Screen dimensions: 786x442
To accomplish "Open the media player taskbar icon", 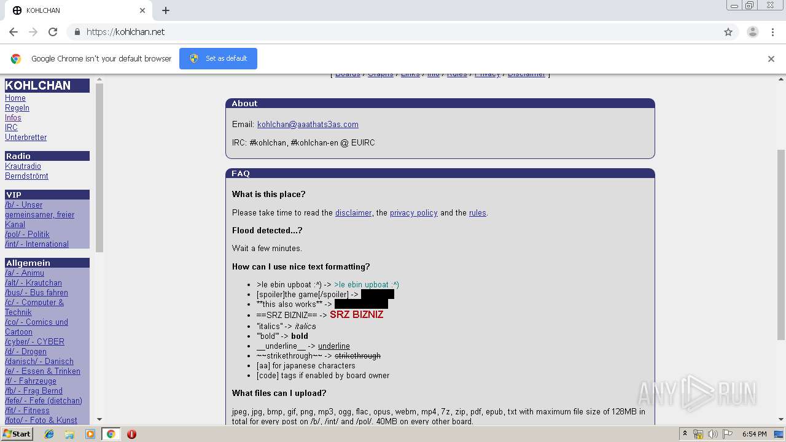I will click(x=90, y=434).
